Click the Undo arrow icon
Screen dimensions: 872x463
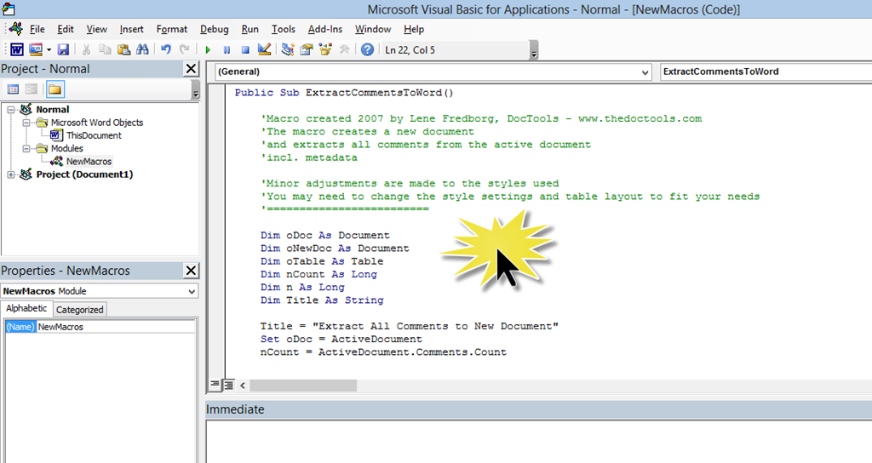(166, 49)
